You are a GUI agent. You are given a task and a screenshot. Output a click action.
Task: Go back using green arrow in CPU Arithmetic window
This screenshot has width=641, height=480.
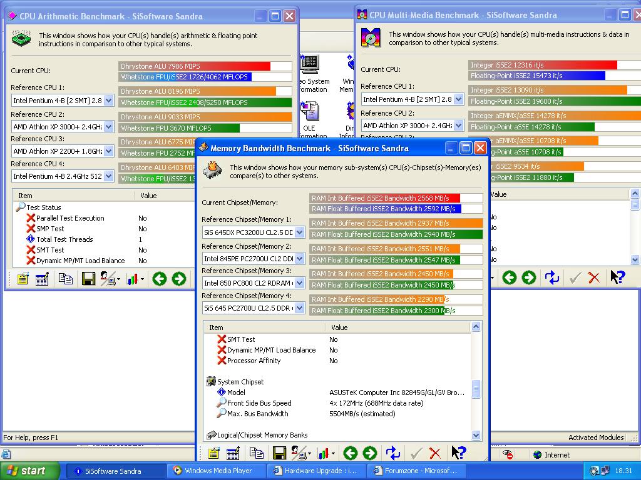tap(160, 279)
